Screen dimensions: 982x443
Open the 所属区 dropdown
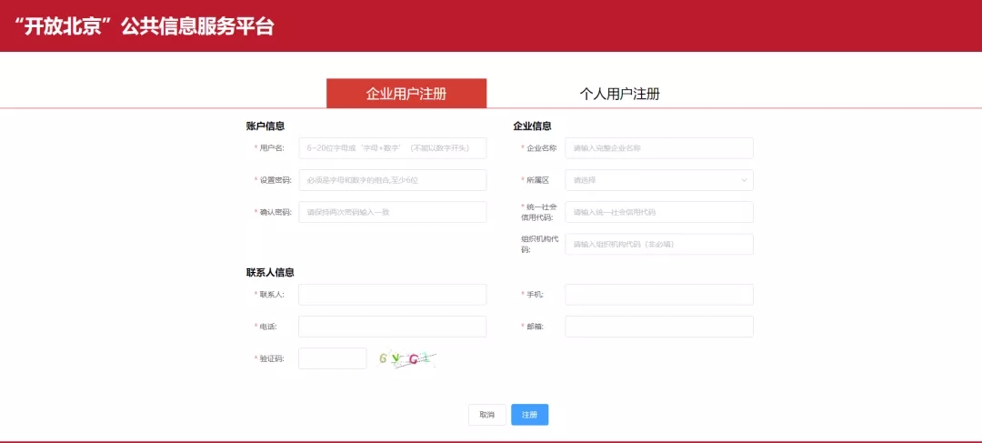[x=659, y=180]
